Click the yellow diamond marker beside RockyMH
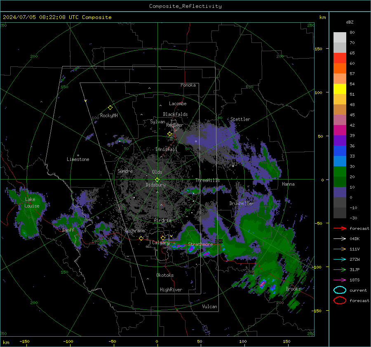Image resolution: width=371 pixels, height=347 pixels. [110, 108]
